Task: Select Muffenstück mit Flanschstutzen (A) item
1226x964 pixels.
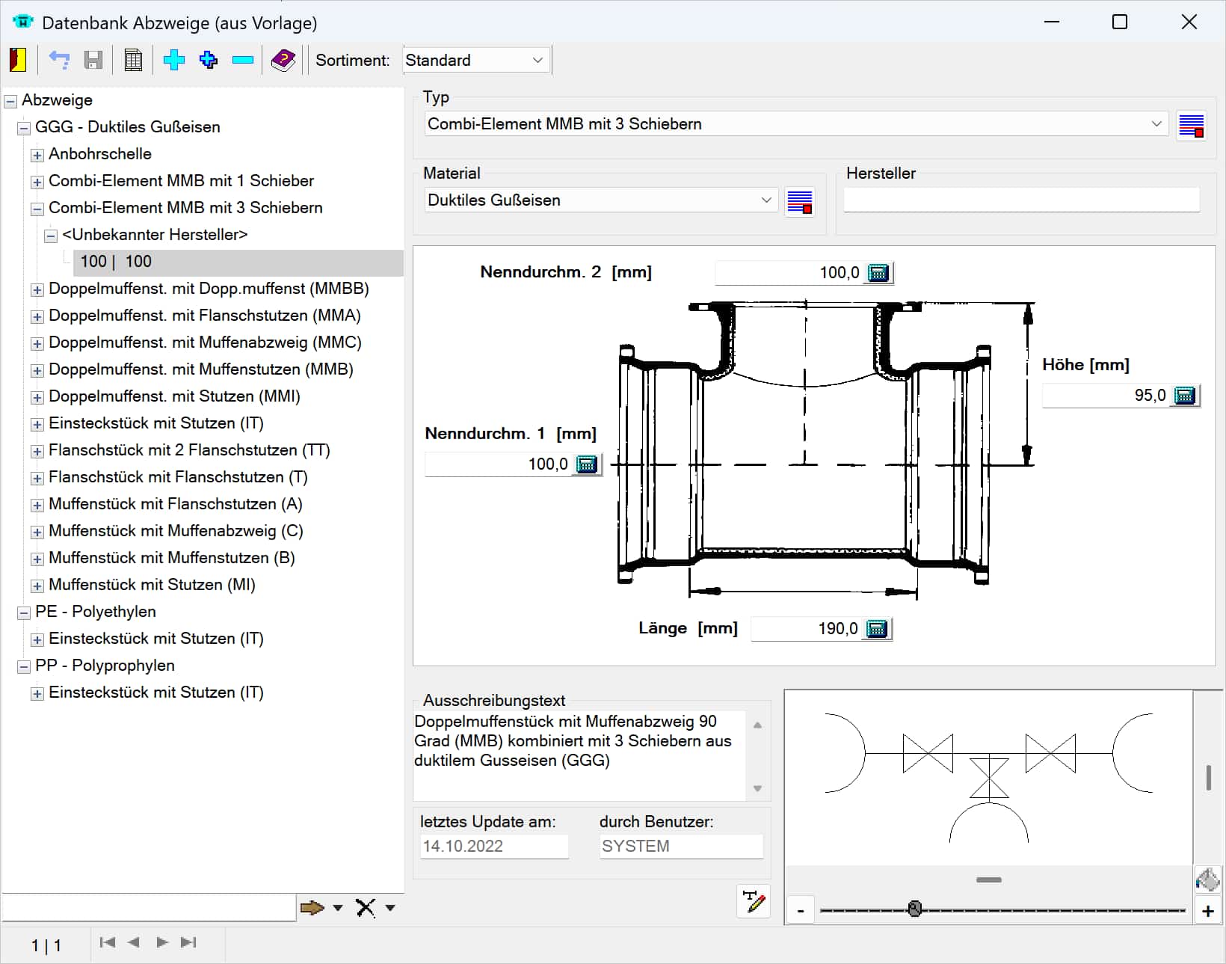Action: (175, 504)
